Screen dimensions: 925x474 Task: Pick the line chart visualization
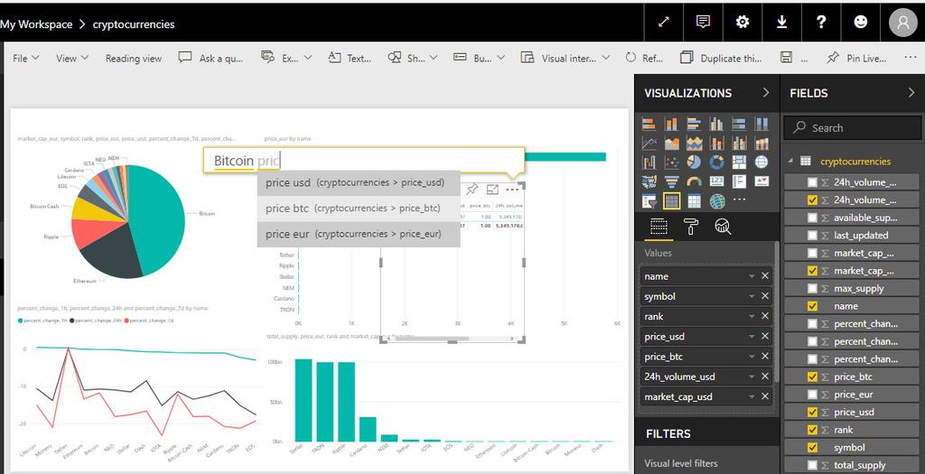point(649,144)
